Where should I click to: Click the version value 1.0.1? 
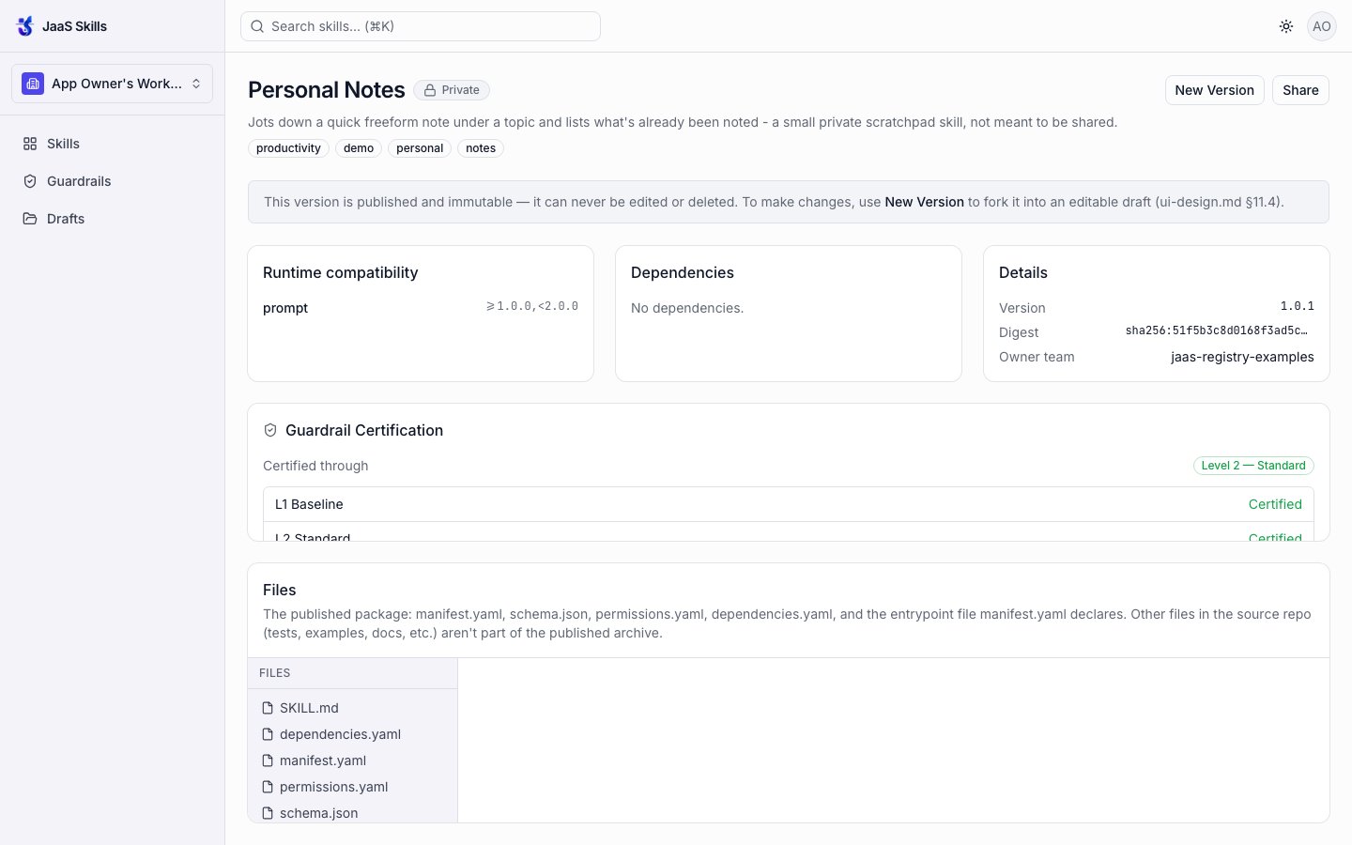1298,307
